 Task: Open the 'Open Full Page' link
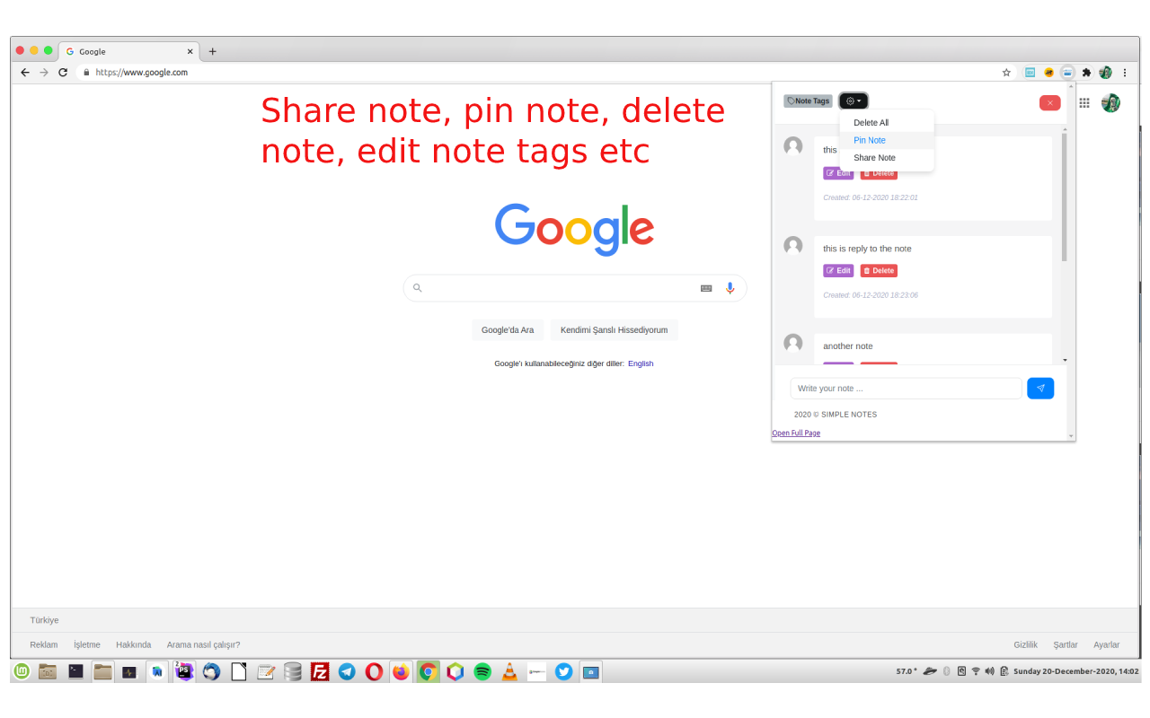796,433
